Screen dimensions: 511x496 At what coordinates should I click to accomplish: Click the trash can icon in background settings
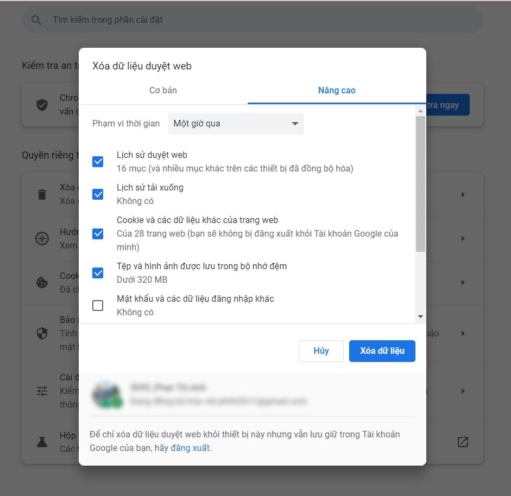(x=42, y=194)
